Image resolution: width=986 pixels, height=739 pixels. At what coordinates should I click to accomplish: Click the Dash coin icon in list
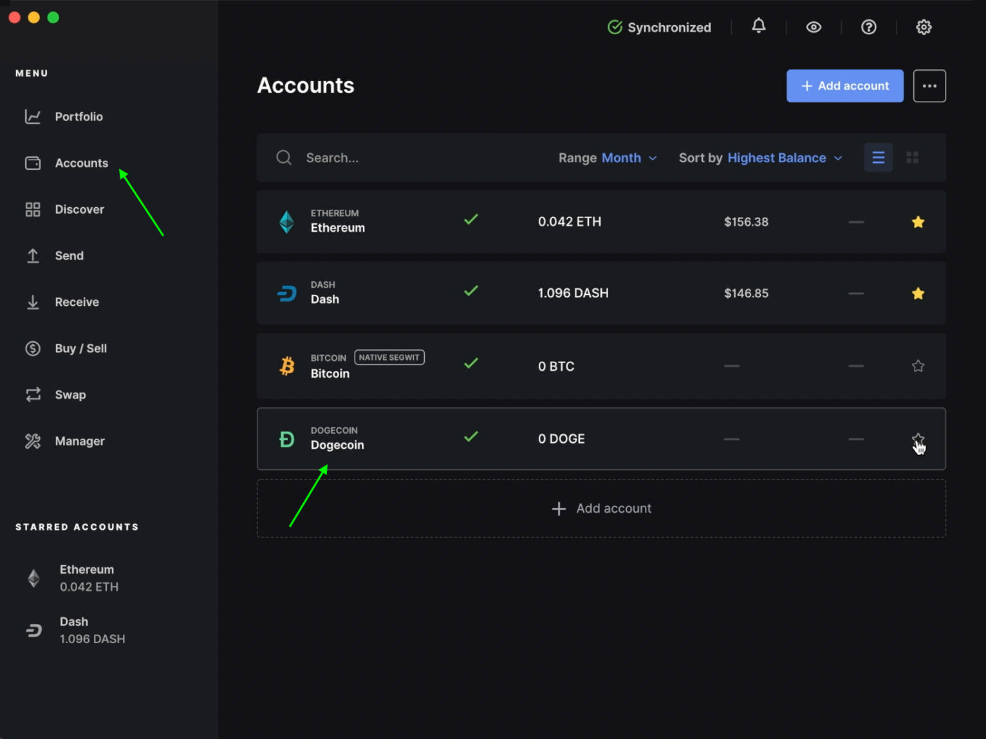tap(286, 294)
